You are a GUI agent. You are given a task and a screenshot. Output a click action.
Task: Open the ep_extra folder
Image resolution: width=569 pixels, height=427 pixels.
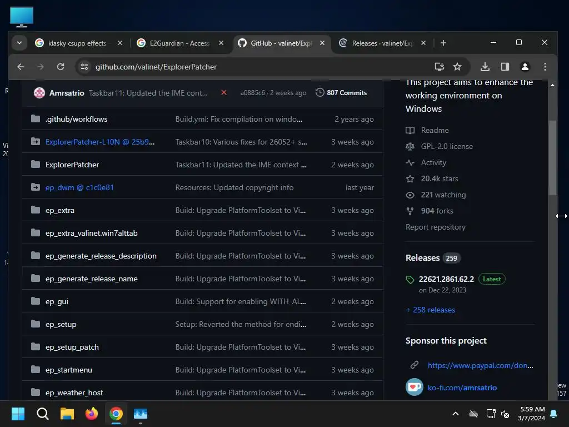(x=60, y=211)
